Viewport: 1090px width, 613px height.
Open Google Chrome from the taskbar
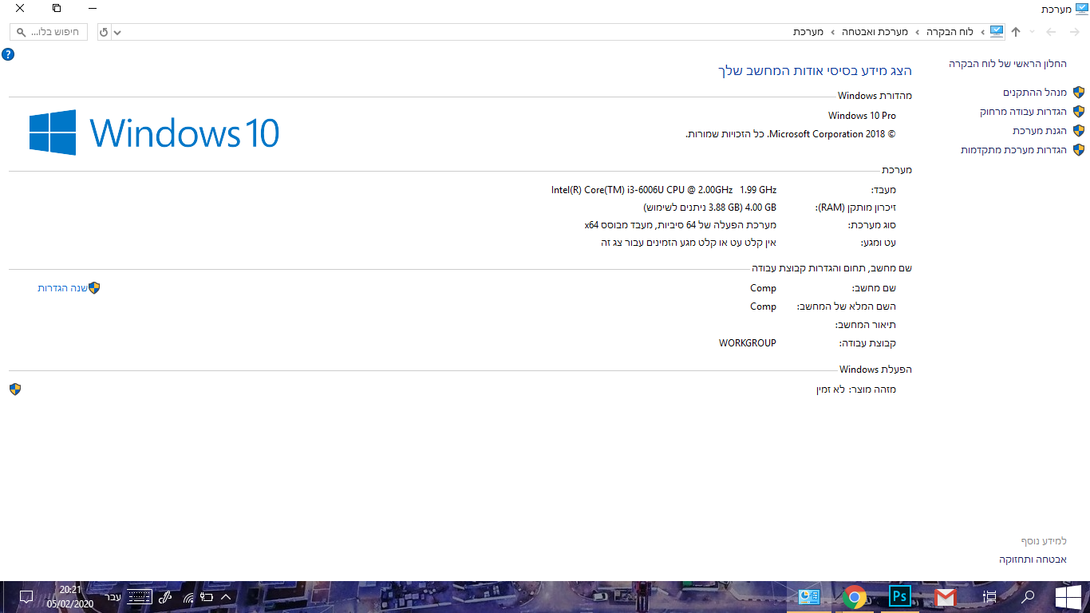pyautogui.click(x=855, y=597)
